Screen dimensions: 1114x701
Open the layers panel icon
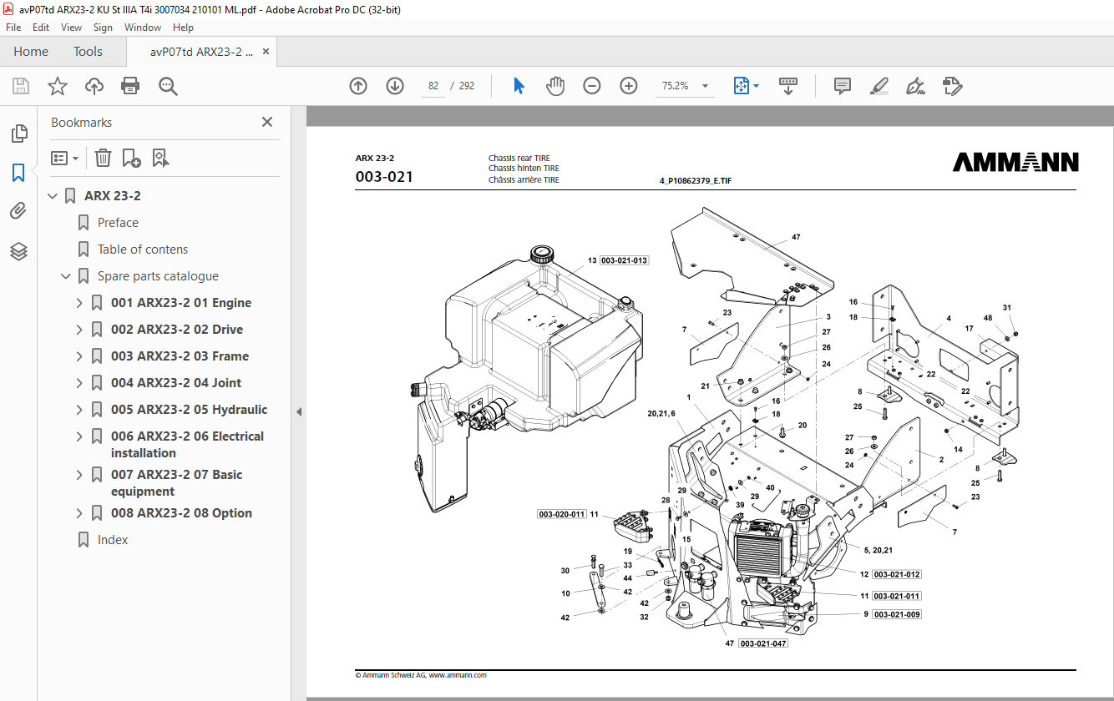point(18,251)
